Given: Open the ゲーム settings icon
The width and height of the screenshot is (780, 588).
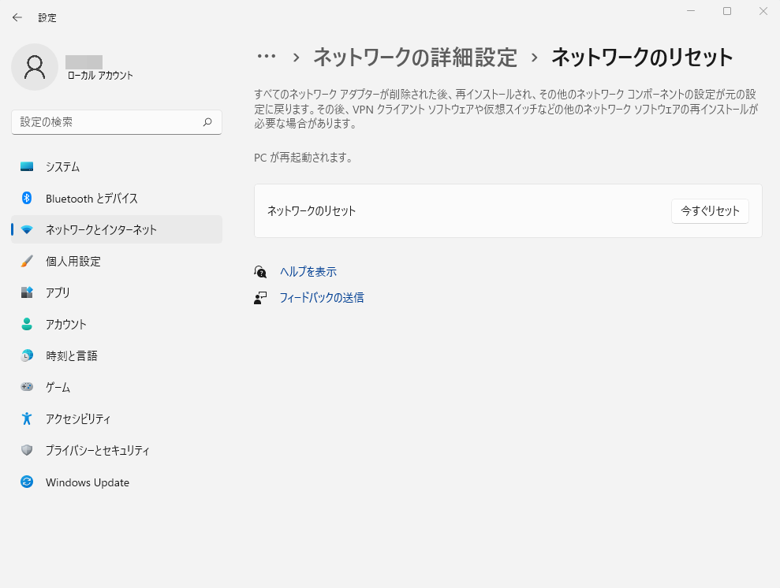Looking at the screenshot, I should point(26,387).
